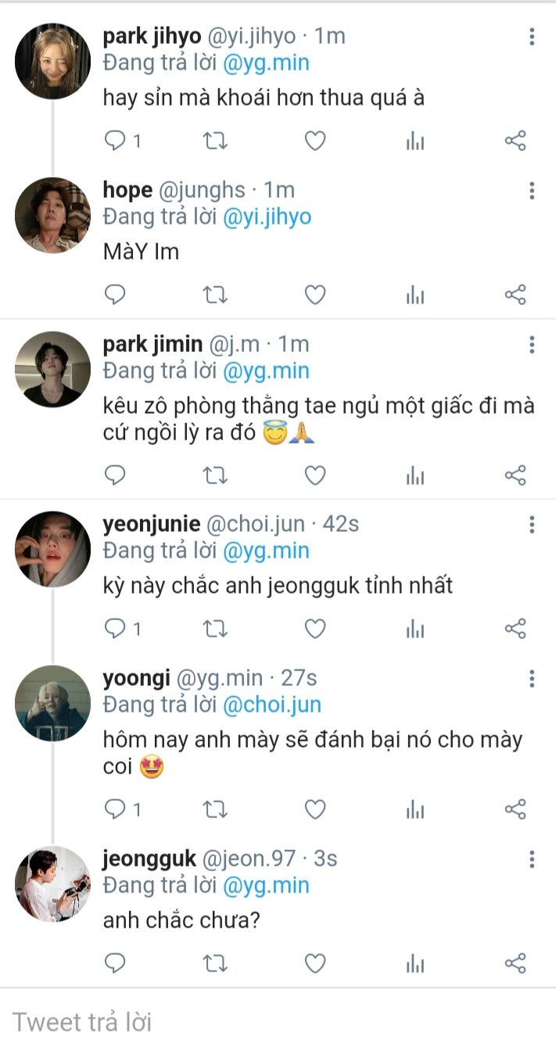Image resolution: width=556 pixels, height=1055 pixels.
Task: View analytics on hope's tweet
Action: [x=415, y=295]
